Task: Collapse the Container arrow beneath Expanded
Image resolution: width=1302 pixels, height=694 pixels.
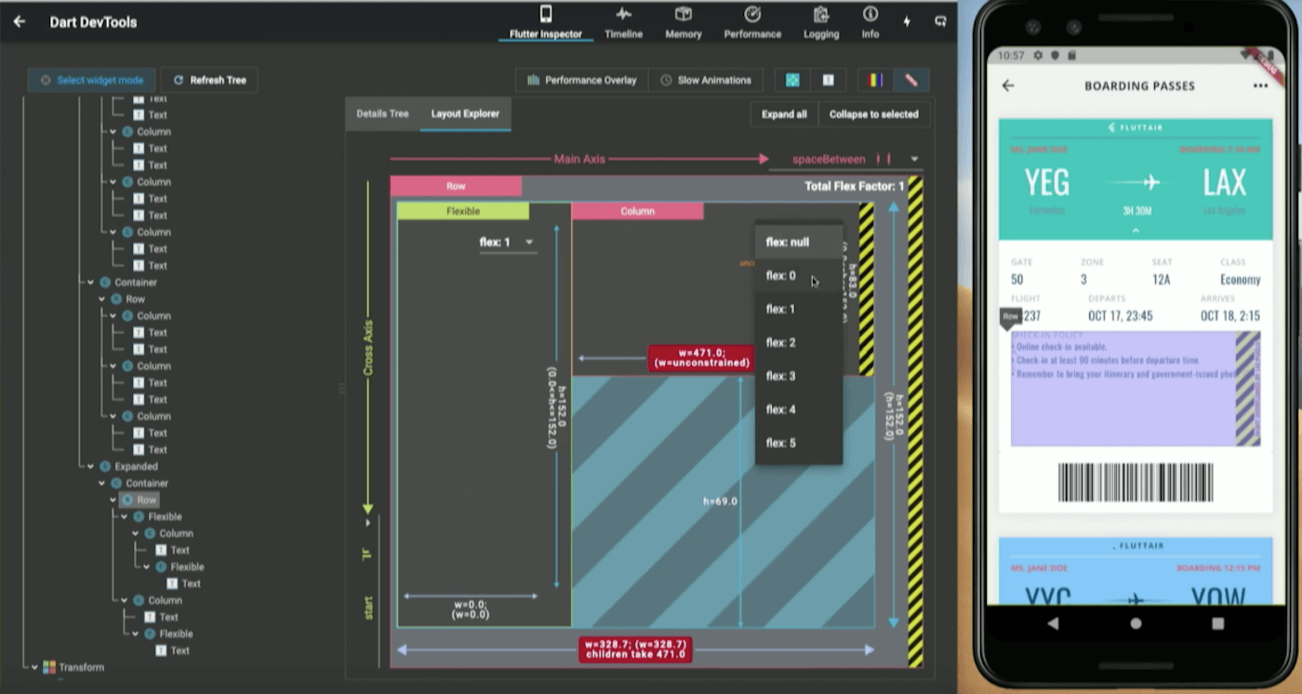Action: (102, 483)
